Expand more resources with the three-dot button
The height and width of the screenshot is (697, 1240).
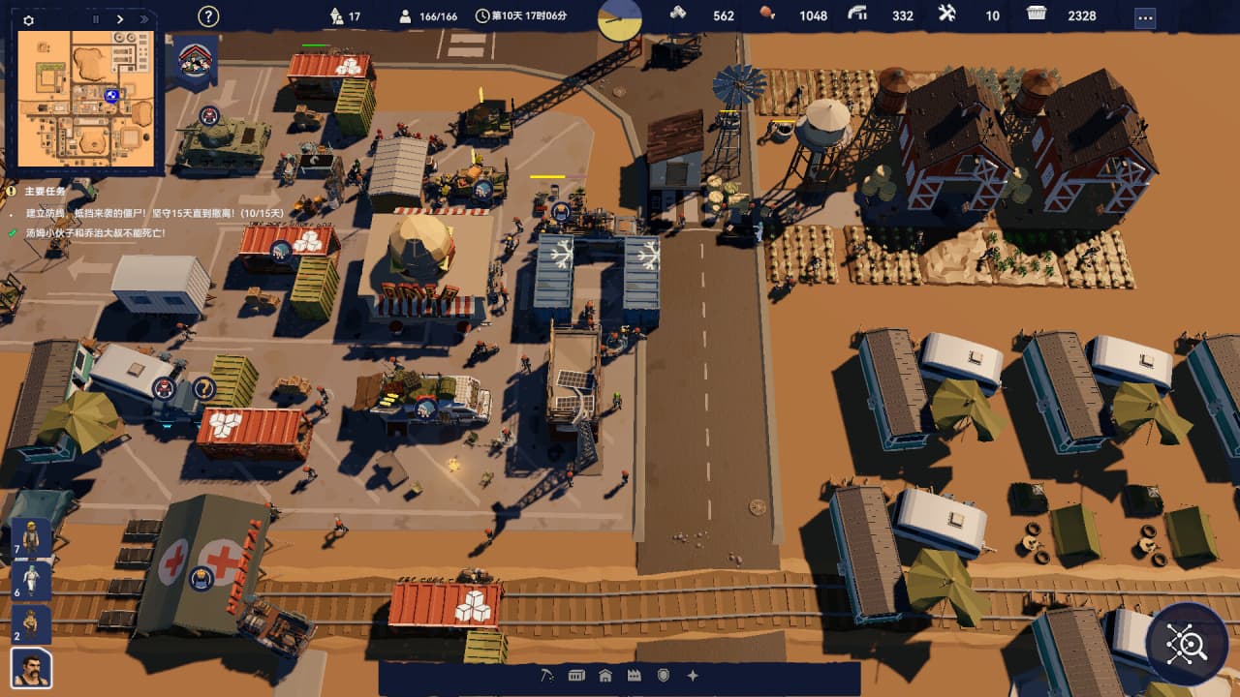1145,17
